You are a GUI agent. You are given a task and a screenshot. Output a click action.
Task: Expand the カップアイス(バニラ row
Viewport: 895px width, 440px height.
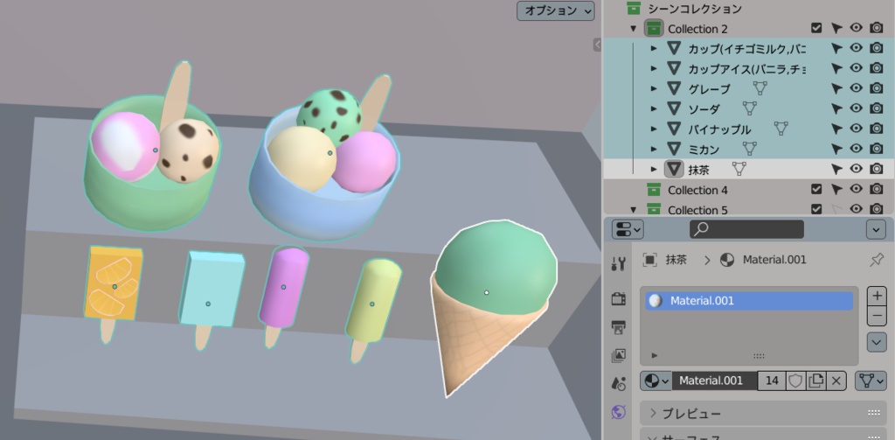654,68
